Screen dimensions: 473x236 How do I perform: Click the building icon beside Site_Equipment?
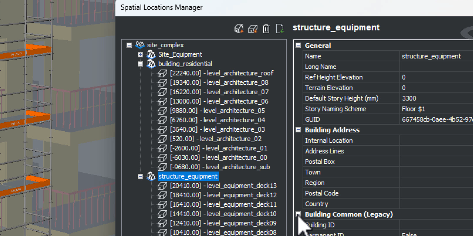(x=151, y=54)
